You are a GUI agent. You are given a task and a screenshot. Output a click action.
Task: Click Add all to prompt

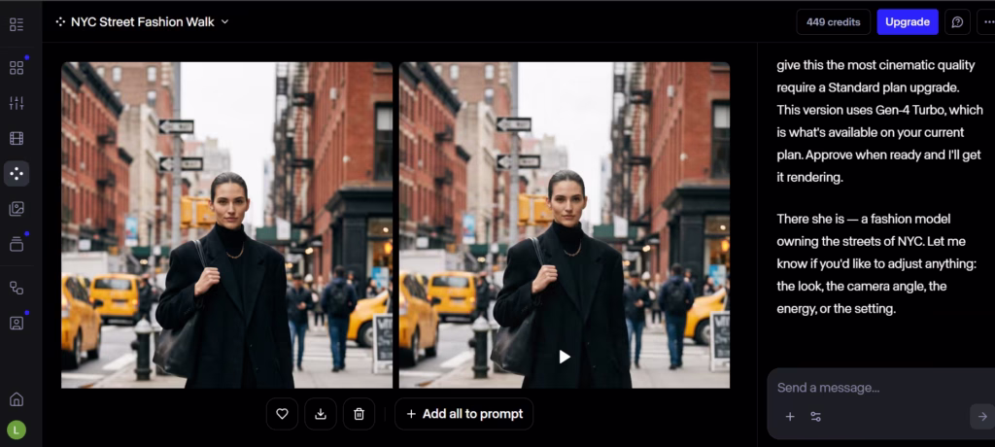(463, 414)
